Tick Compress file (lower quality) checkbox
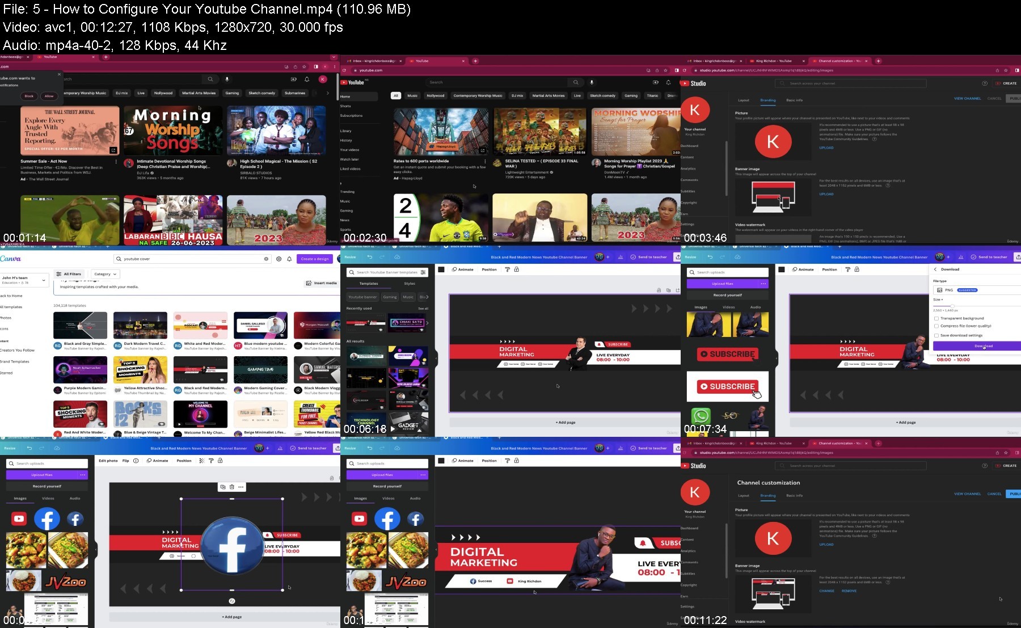 coord(936,326)
